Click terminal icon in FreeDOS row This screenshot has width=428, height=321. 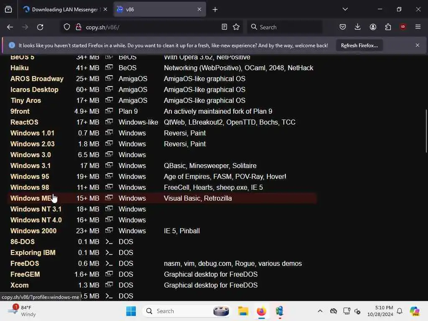(109, 263)
